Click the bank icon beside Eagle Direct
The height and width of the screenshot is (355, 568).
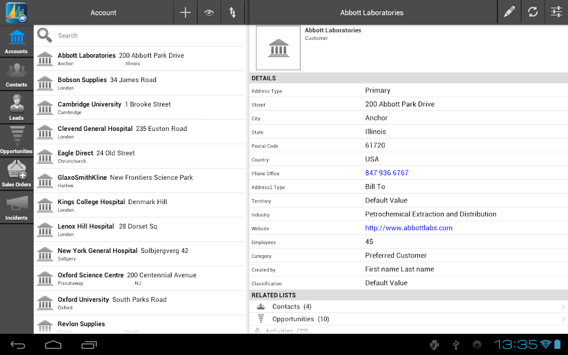tap(45, 156)
